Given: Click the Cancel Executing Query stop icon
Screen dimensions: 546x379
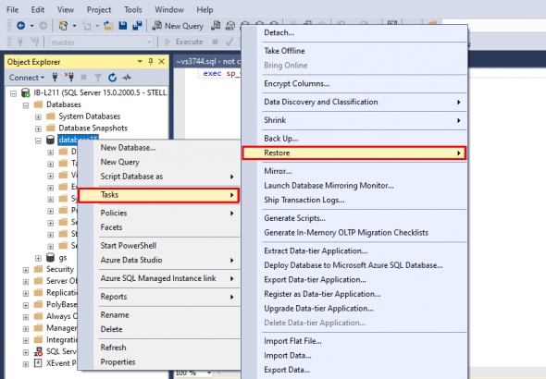Looking at the screenshot, I should (x=216, y=42).
